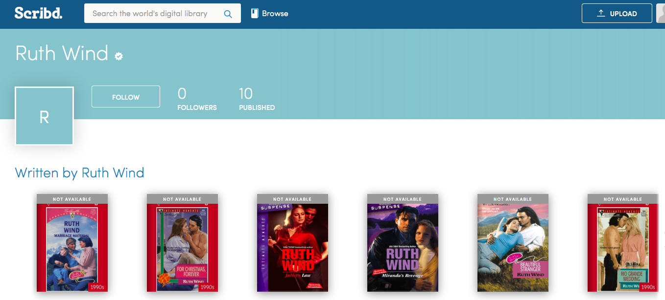Image resolution: width=665 pixels, height=300 pixels.
Task: Click the verified badge beside Ruth Wind
Action: click(x=119, y=56)
